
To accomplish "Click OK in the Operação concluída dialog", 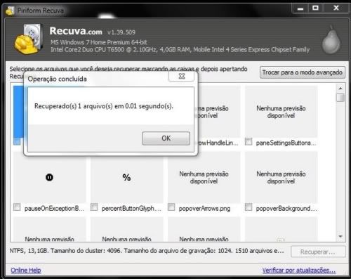I will (x=166, y=138).
